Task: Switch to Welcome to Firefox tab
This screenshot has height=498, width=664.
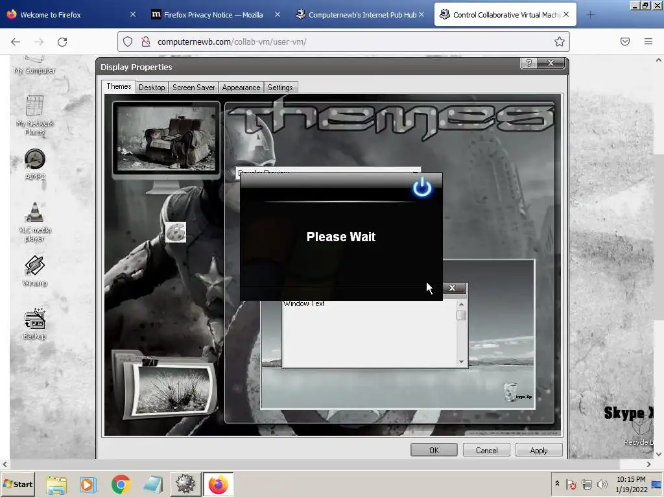Action: 71,15
